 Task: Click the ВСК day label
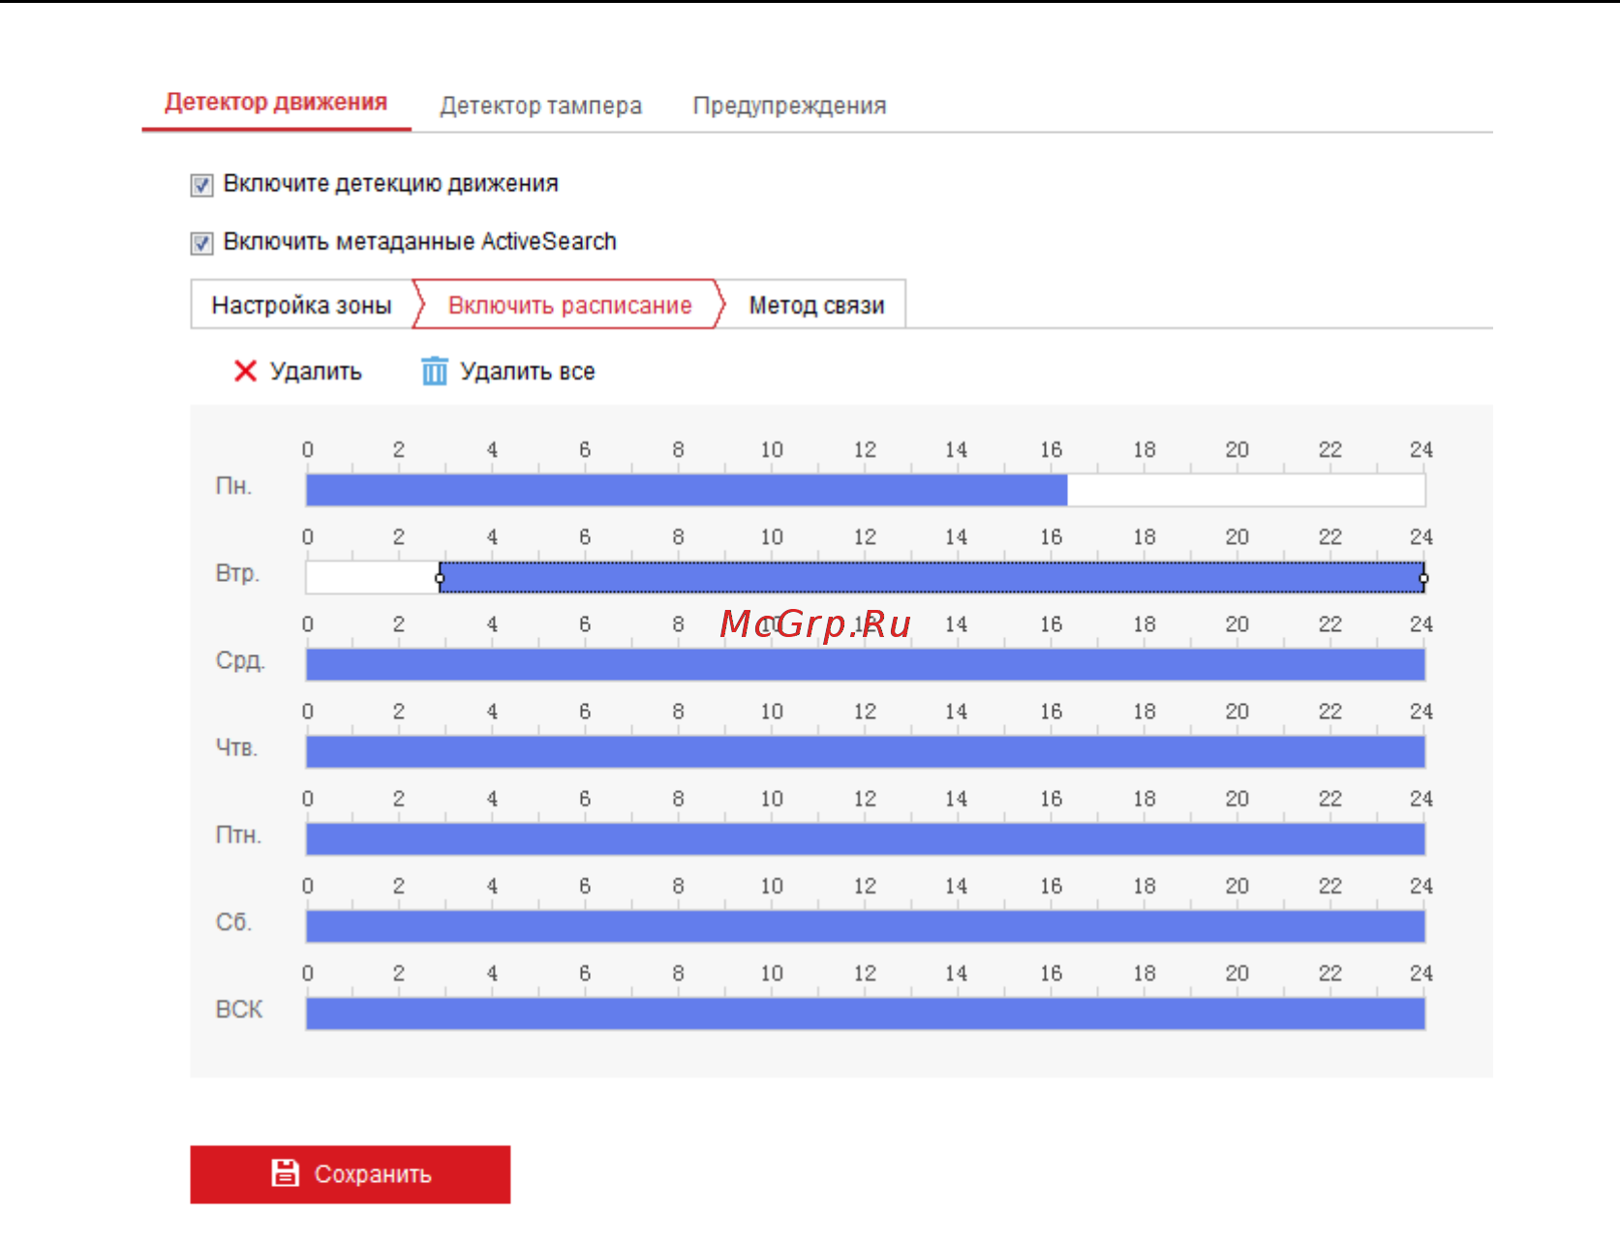pos(239,1009)
